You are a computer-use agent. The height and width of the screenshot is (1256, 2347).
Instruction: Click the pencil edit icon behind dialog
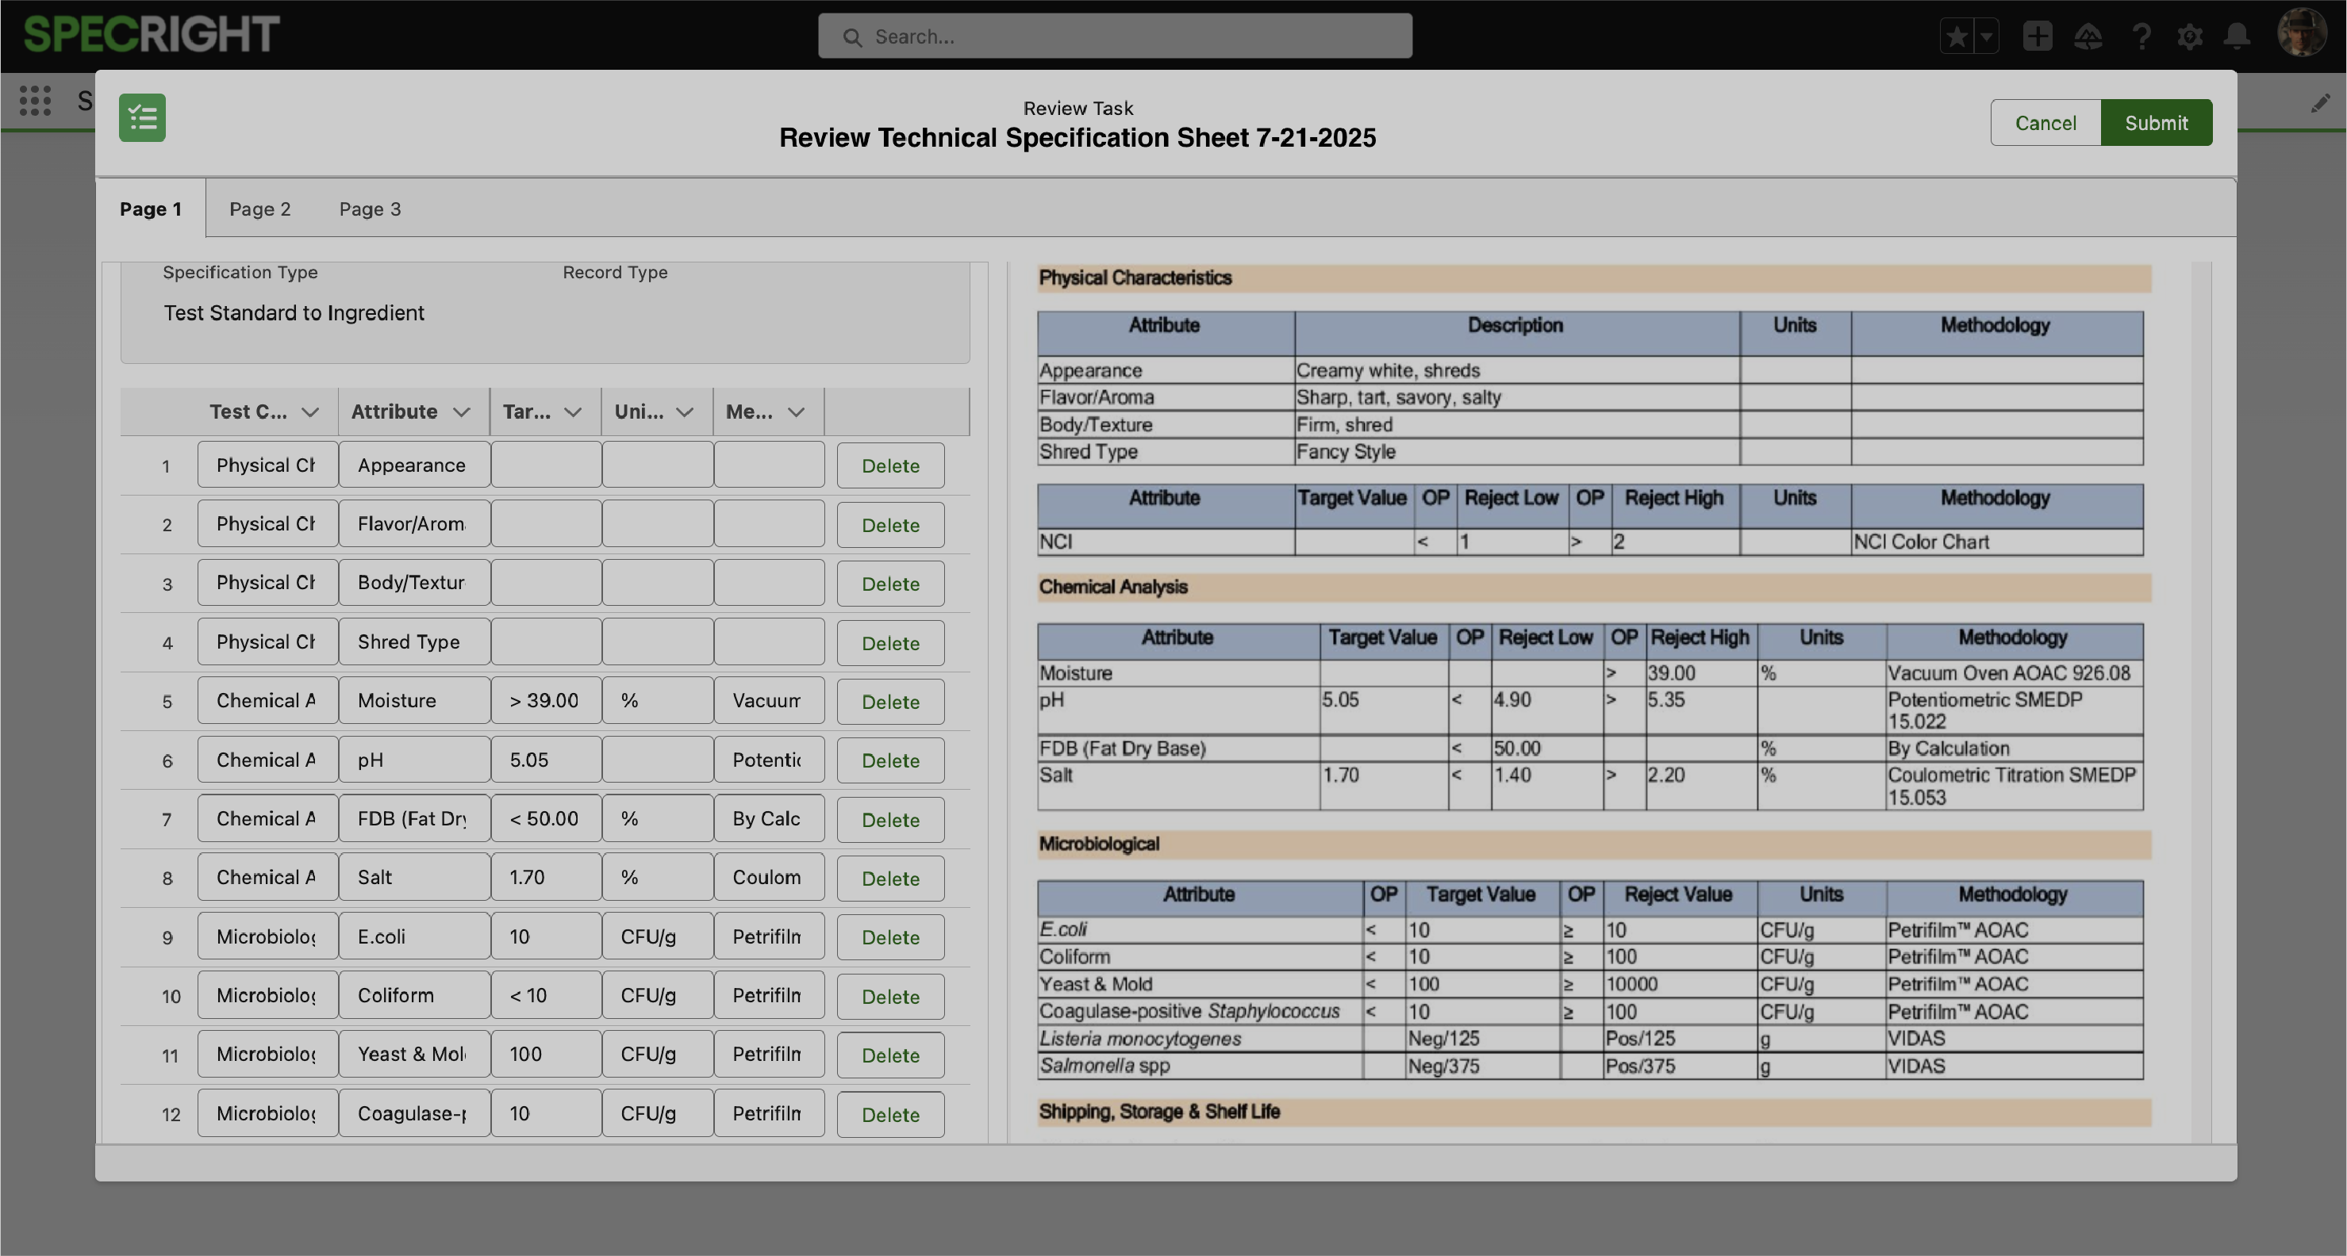2320,103
